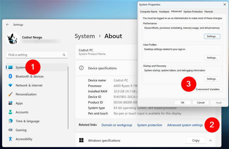Image resolution: width=229 pixels, height=149 pixels.
Task: Click the Accounts person icon
Action: (10, 112)
